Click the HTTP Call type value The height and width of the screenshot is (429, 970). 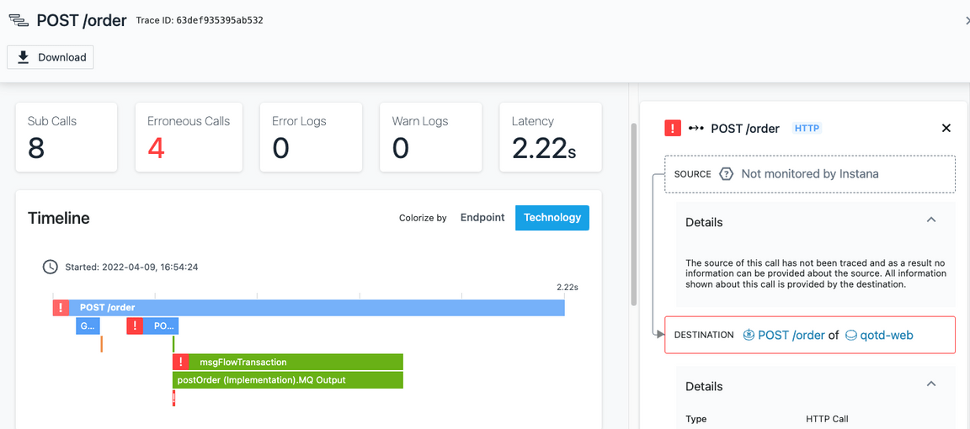[827, 419]
